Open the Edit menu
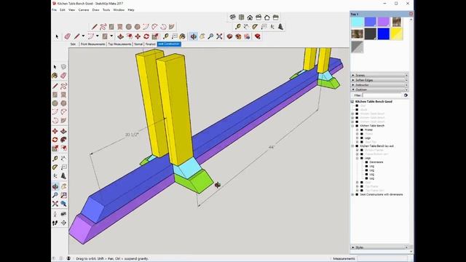This screenshot has width=466, height=262. pos(63,9)
